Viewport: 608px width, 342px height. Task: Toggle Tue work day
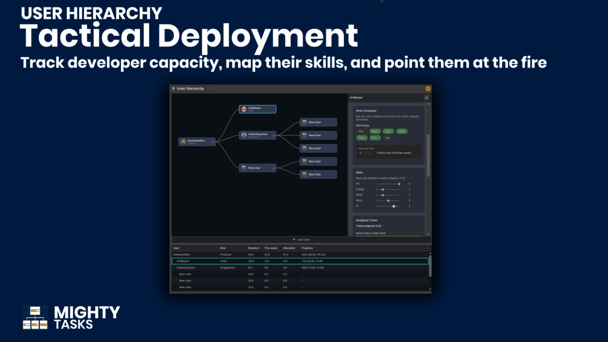coord(388,131)
